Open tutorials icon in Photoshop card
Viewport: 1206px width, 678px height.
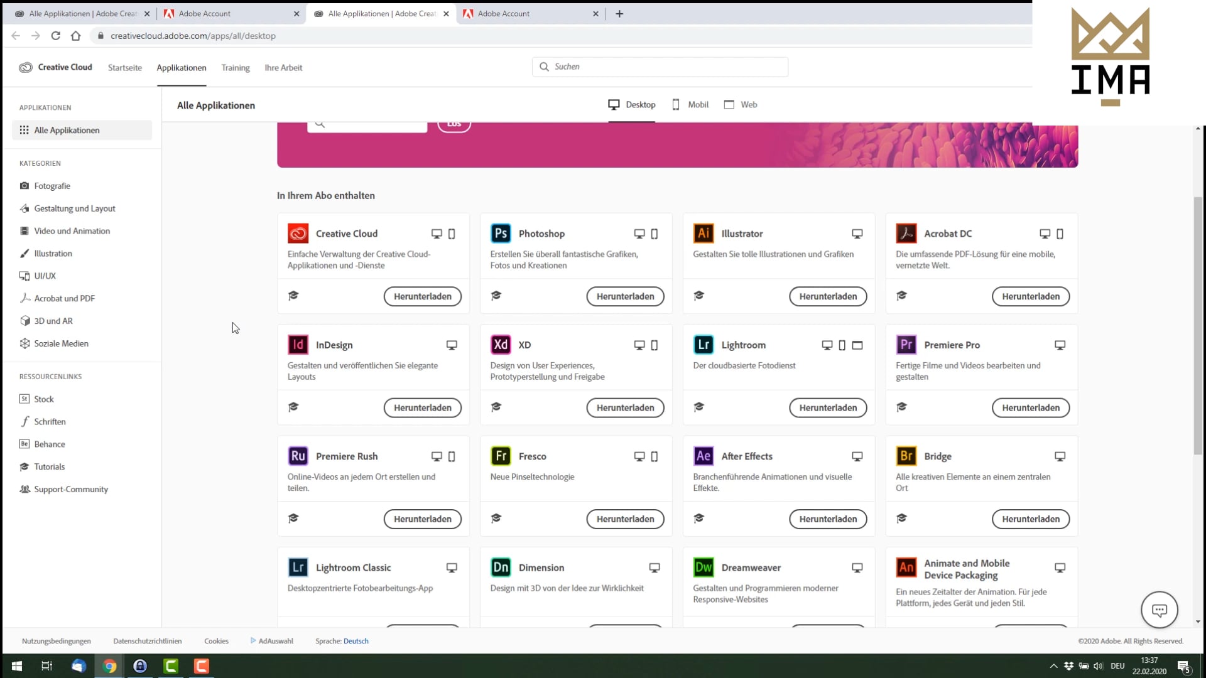pos(496,296)
